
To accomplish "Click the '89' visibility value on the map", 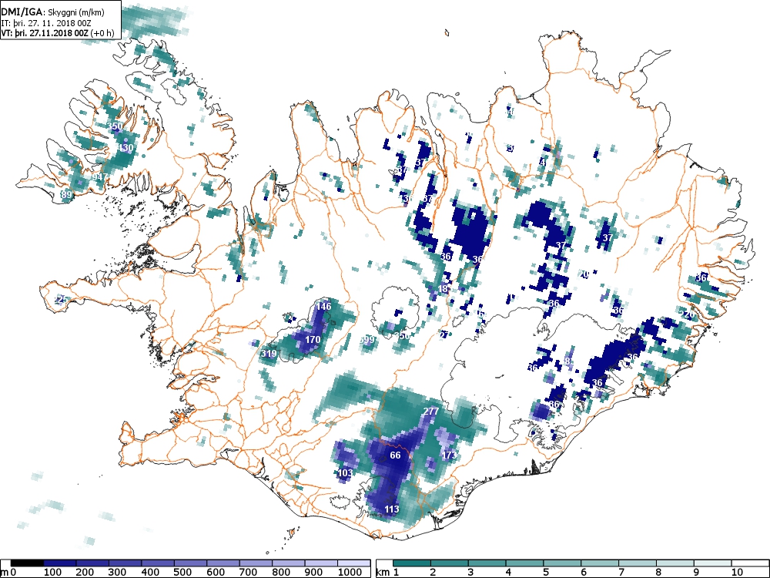I will [x=66, y=195].
